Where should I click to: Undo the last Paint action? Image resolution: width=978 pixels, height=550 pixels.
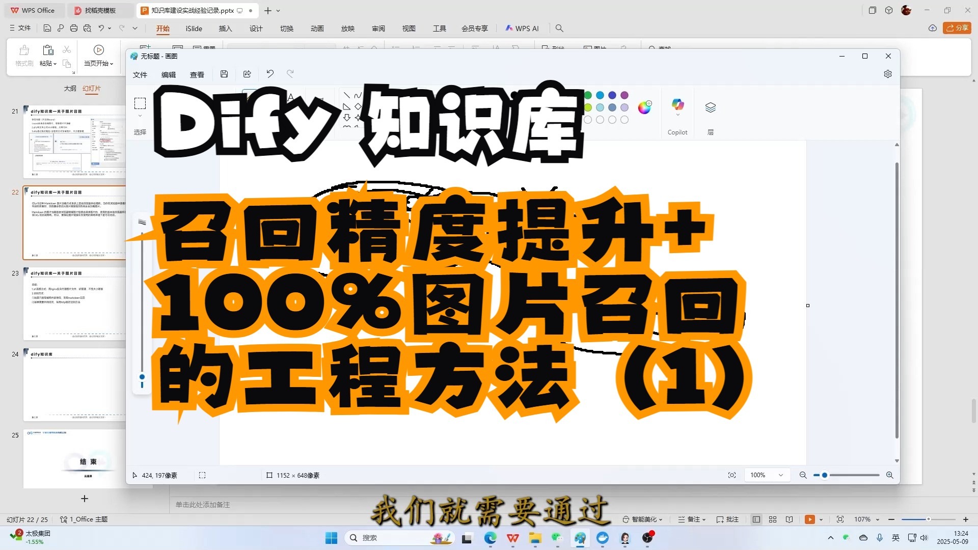coord(270,74)
